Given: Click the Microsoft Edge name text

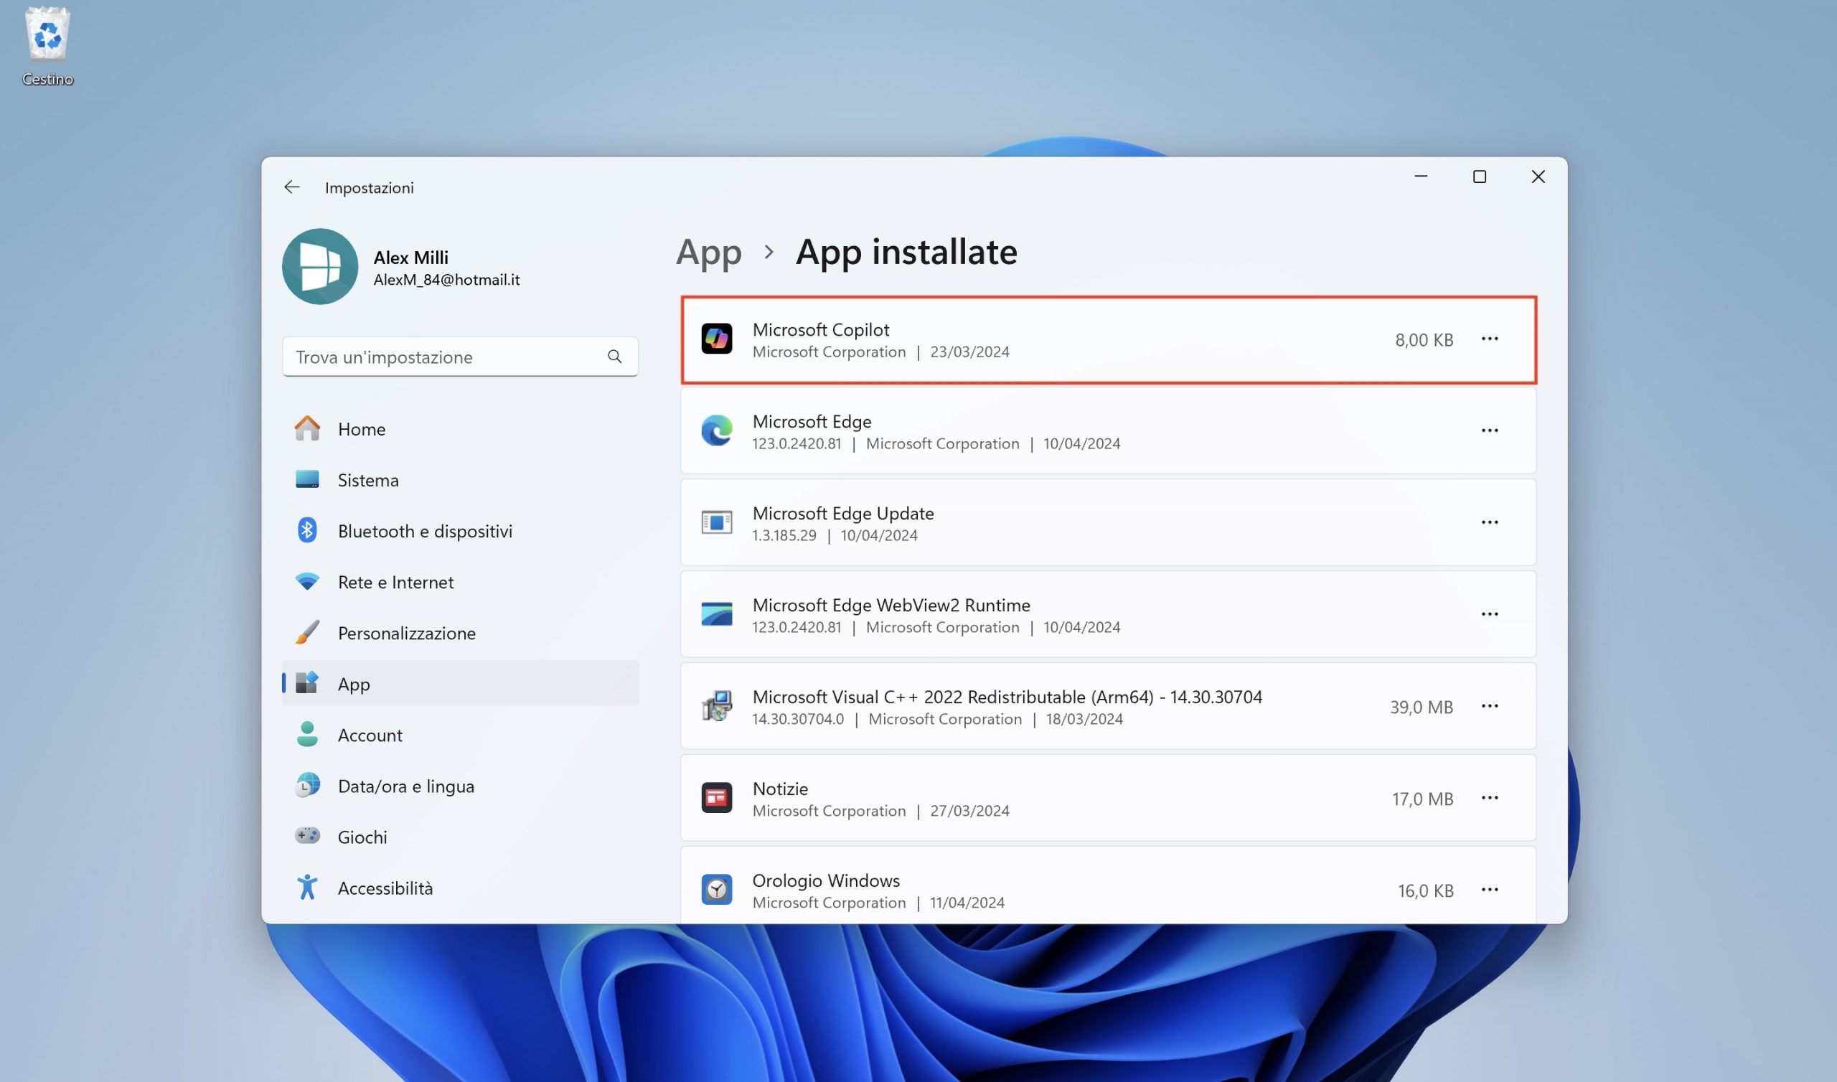Looking at the screenshot, I should tap(812, 421).
